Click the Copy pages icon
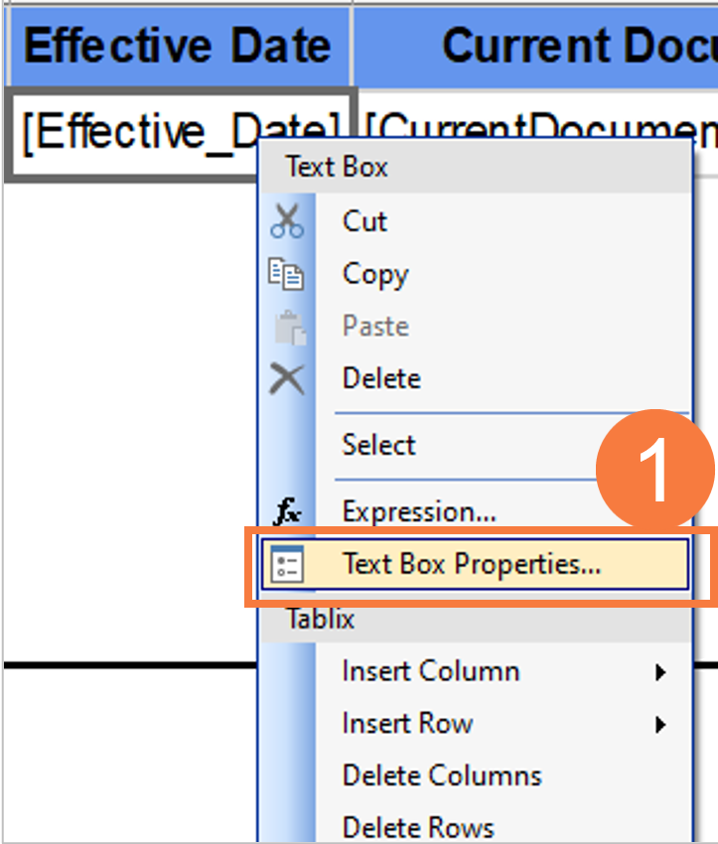This screenshot has width=718, height=844. click(287, 273)
